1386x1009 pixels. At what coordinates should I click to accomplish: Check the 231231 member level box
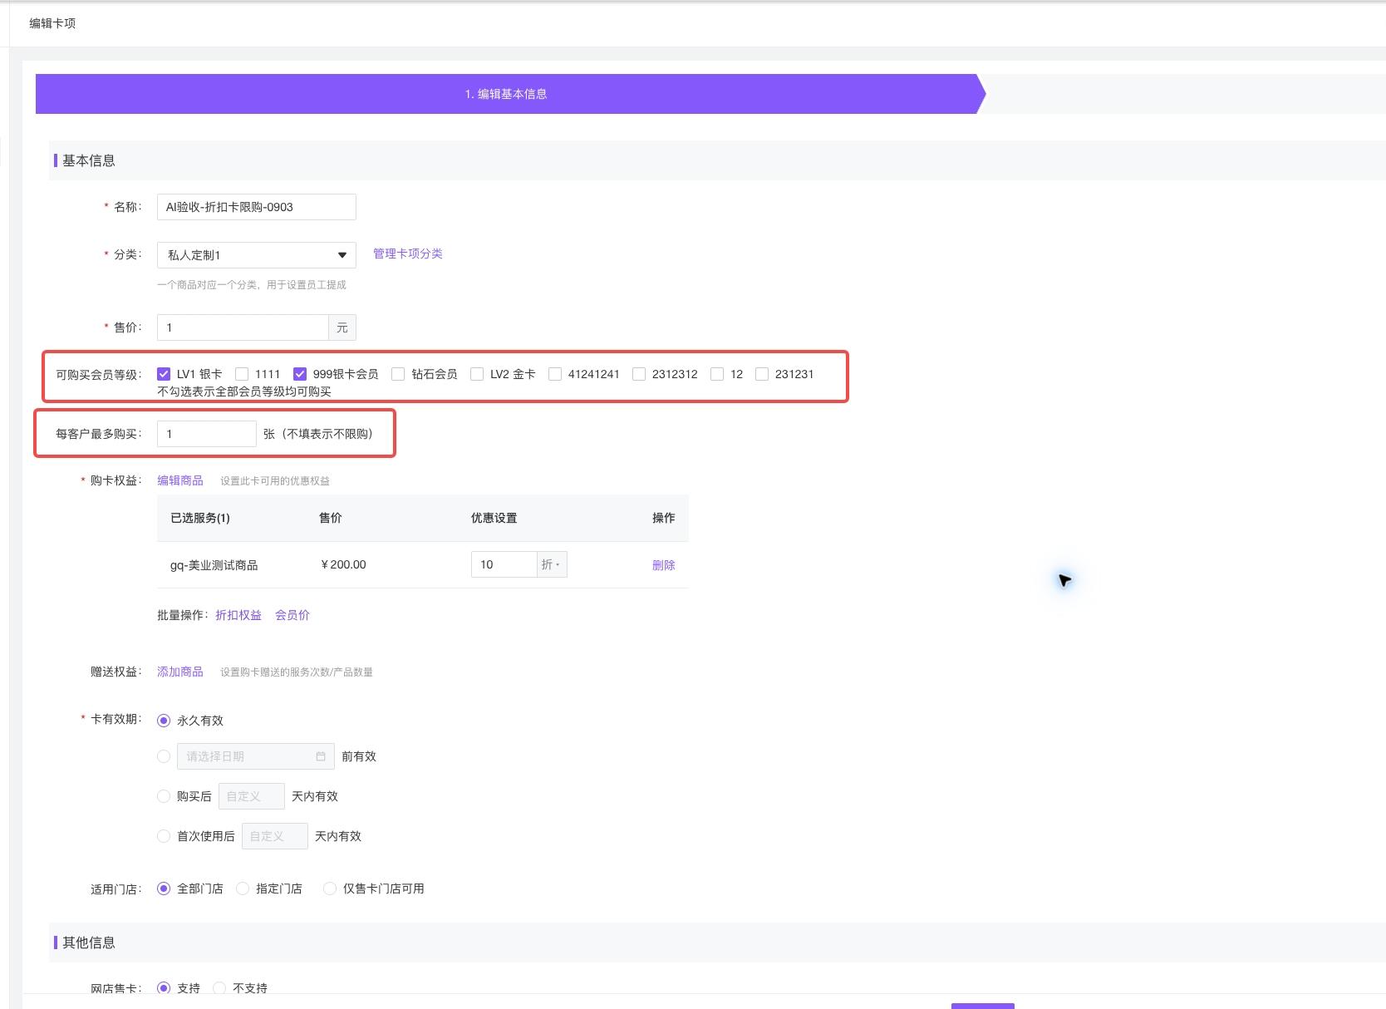(762, 374)
